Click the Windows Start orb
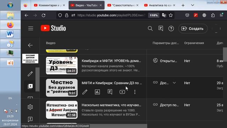The width and height of the screenshot is (227, 128). pos(10,5)
